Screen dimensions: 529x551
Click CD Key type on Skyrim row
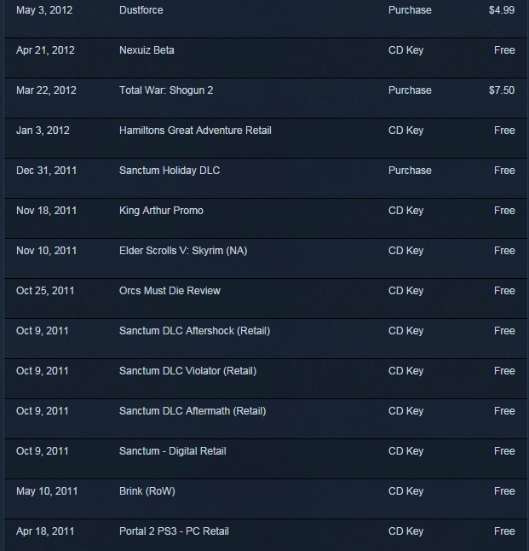[x=405, y=251]
